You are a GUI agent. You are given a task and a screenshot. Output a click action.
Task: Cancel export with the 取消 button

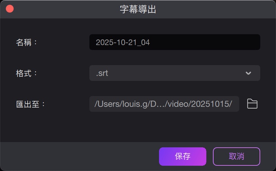(x=236, y=157)
